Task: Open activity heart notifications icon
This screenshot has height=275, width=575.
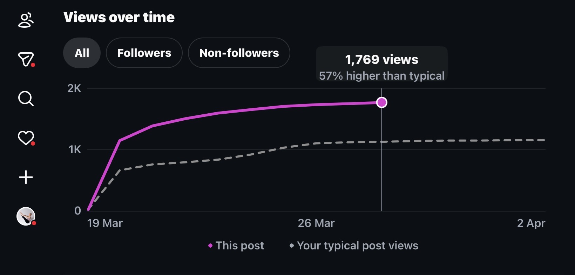Action: pos(26,138)
